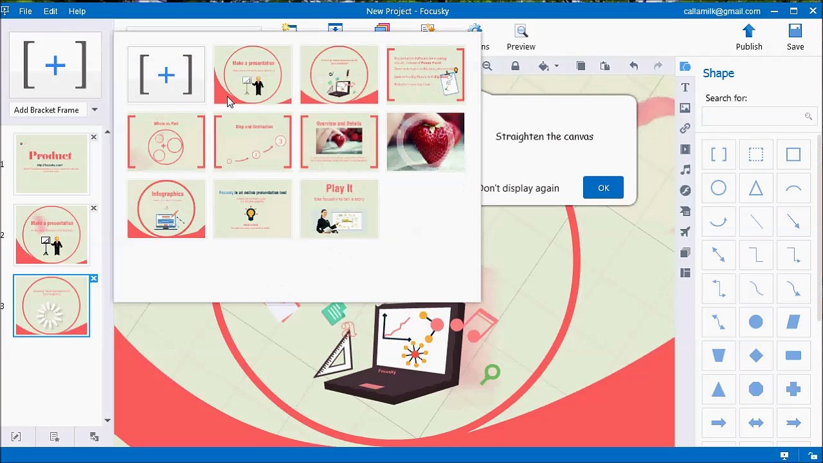The width and height of the screenshot is (823, 463).
Task: Click the search magnifier in Shape search
Action: (808, 116)
